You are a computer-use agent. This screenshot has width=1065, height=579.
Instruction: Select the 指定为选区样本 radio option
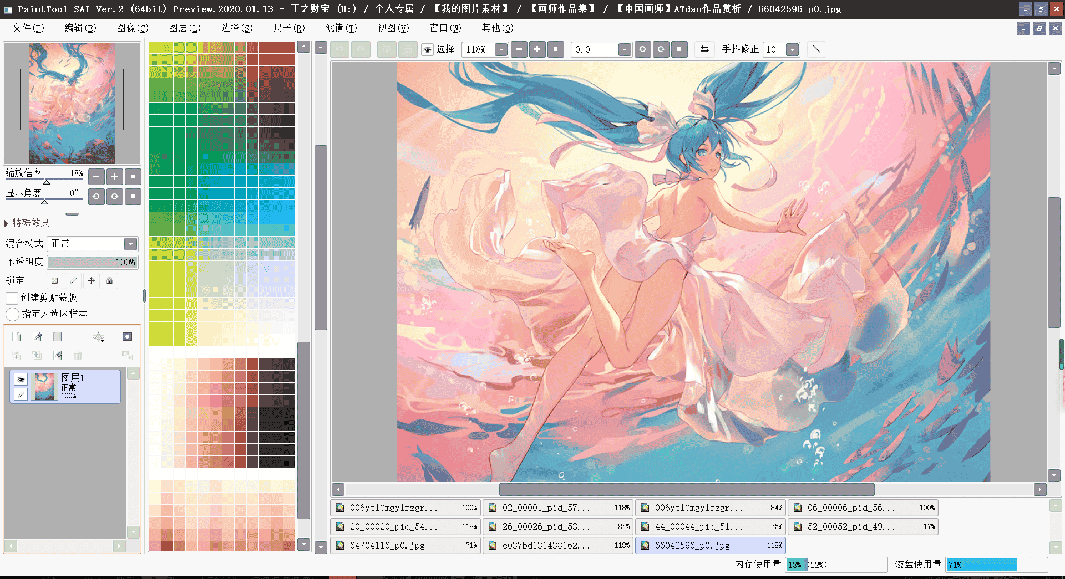tap(12, 314)
